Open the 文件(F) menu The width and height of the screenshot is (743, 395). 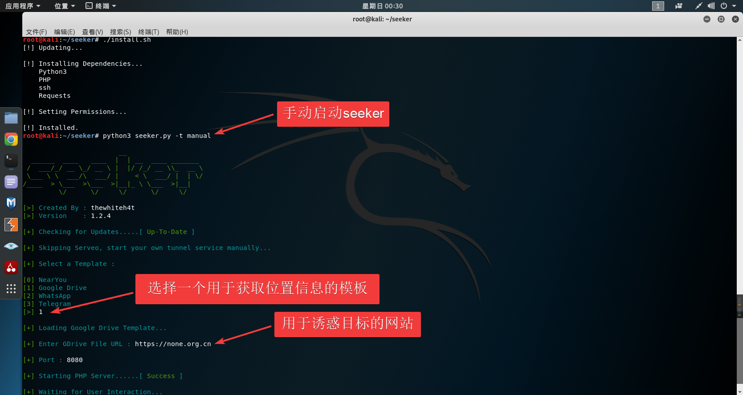point(36,32)
